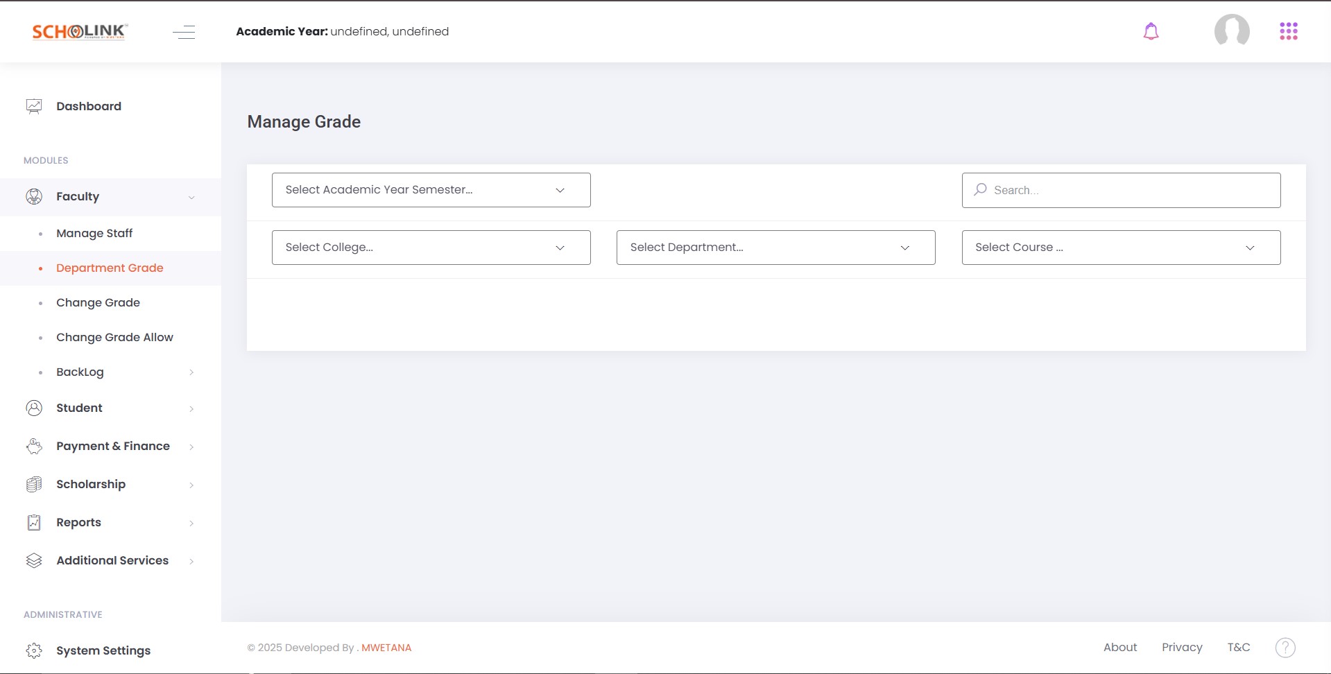Viewport: 1331px width, 674px height.
Task: Click the System Settings gear icon
Action: pyautogui.click(x=34, y=650)
